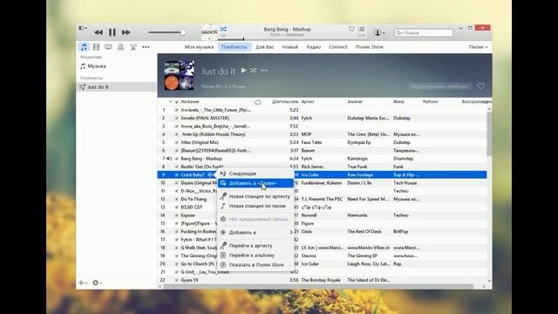The width and height of the screenshot is (558, 314).
Task: Open the account dropdown
Action: (x=379, y=32)
